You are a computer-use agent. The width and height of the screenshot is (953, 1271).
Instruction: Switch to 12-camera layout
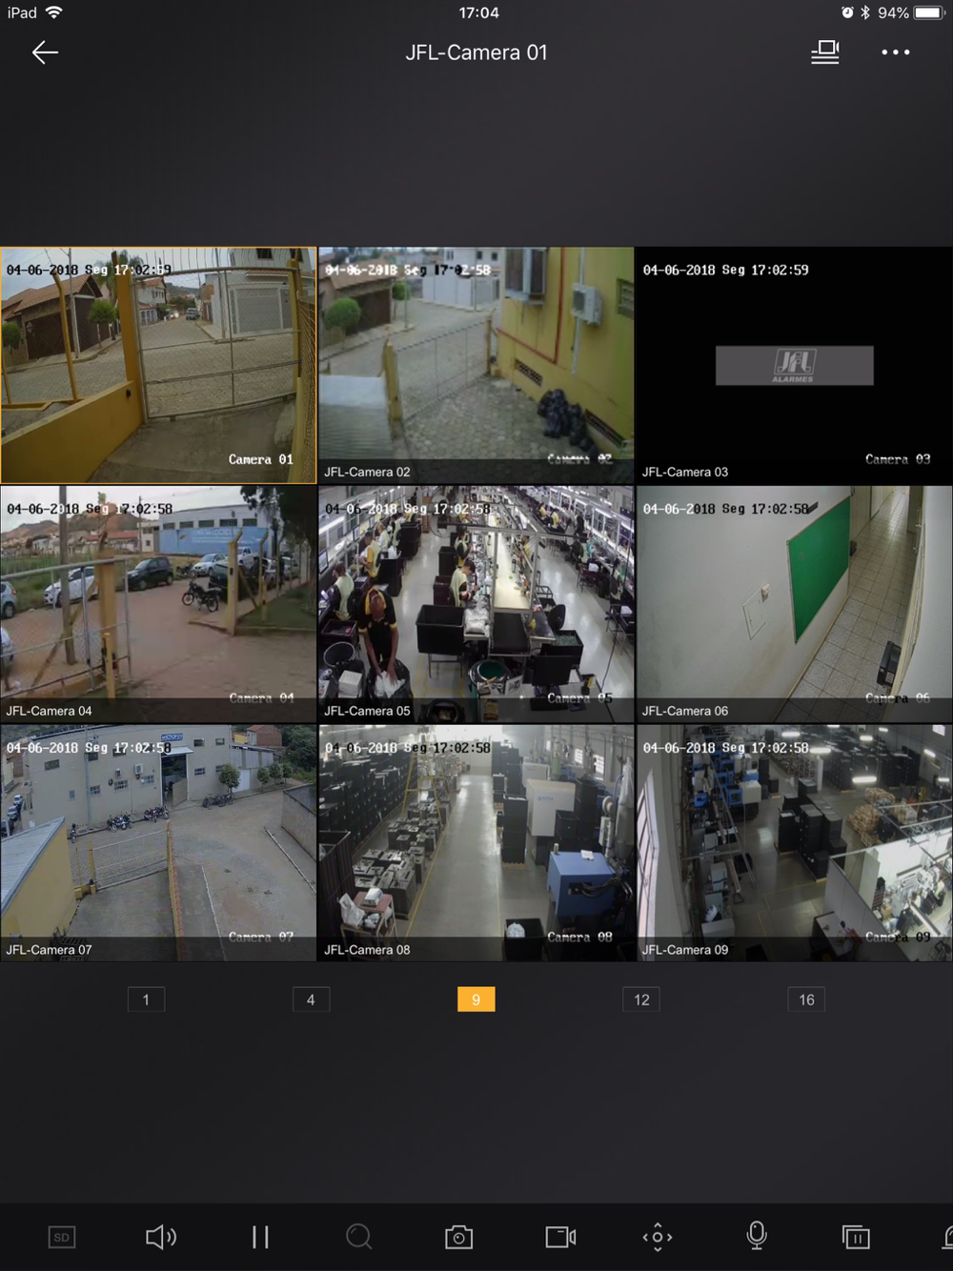(x=641, y=999)
